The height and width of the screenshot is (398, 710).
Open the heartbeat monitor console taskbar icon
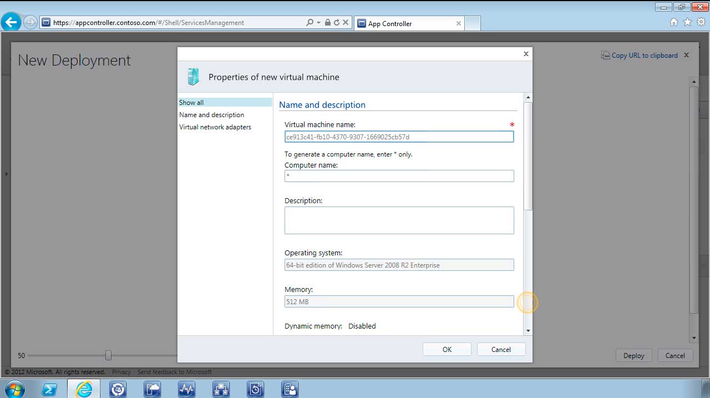pos(187,389)
